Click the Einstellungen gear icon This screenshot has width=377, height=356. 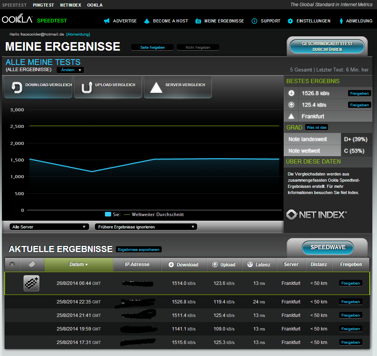(290, 21)
